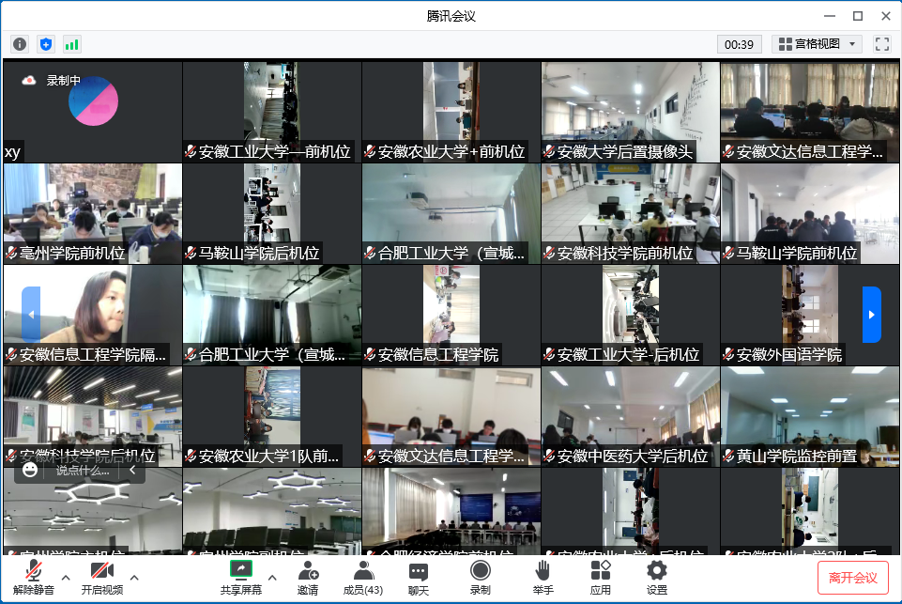The height and width of the screenshot is (604, 902).
Task: Open 设置 settings
Action: [x=657, y=578]
